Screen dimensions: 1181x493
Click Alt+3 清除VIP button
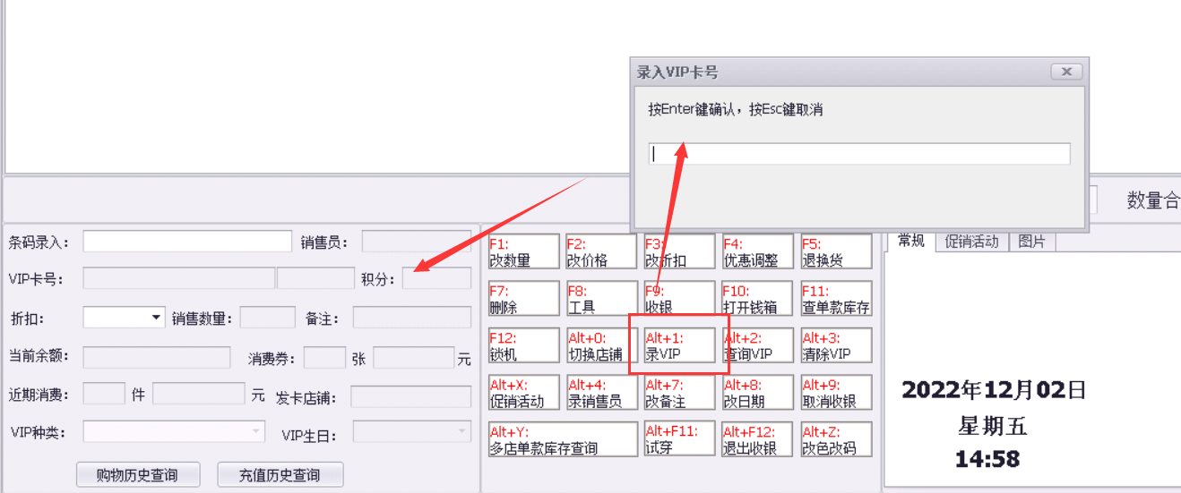[x=836, y=345]
